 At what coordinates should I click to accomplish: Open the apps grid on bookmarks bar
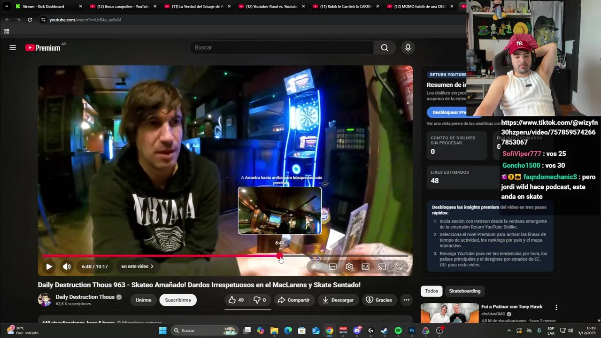coord(7,31)
